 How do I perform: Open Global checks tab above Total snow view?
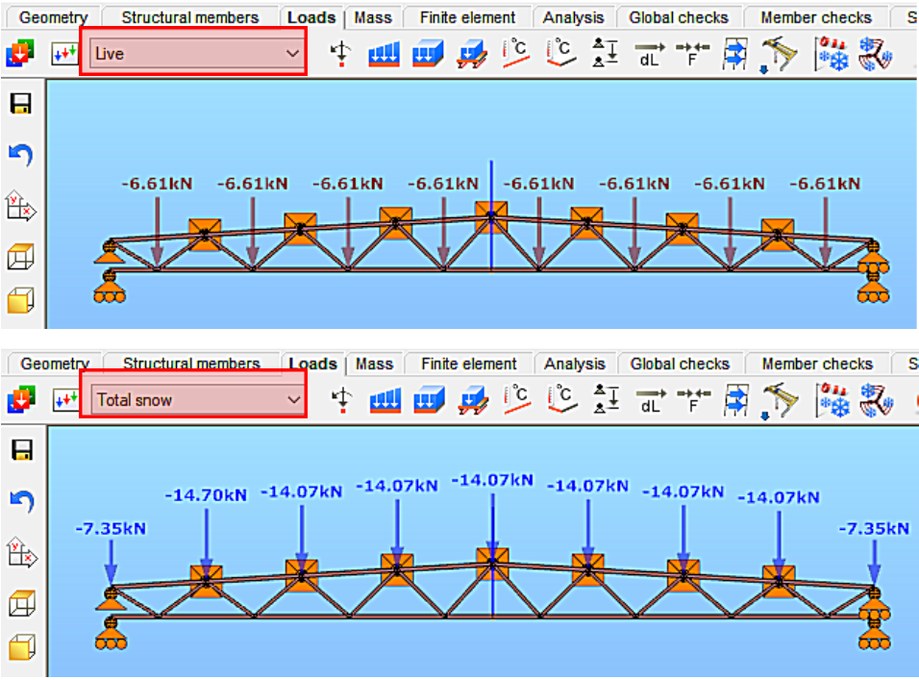680,364
